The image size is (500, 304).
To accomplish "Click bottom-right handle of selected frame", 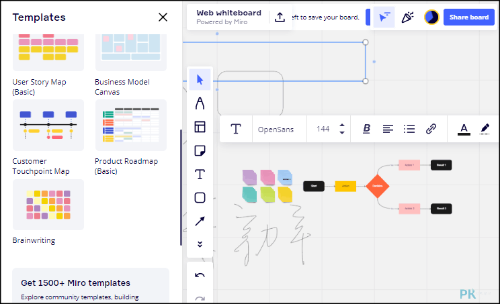I will point(366,81).
